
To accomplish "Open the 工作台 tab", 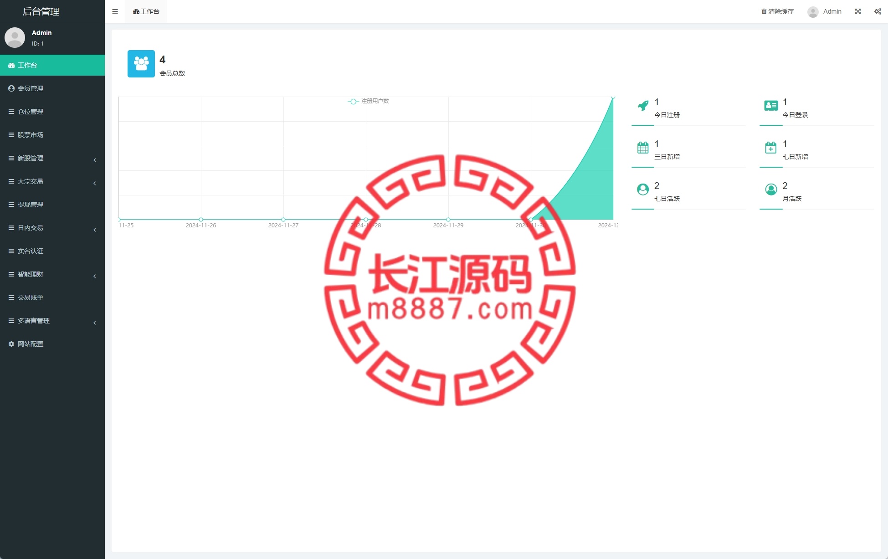I will pyautogui.click(x=146, y=11).
